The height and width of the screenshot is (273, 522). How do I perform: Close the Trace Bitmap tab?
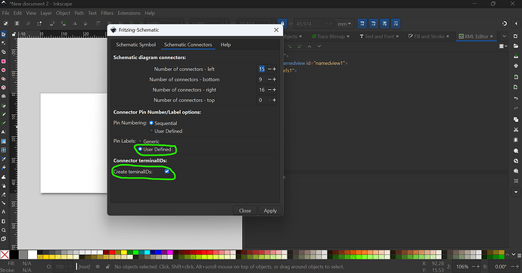pos(348,36)
